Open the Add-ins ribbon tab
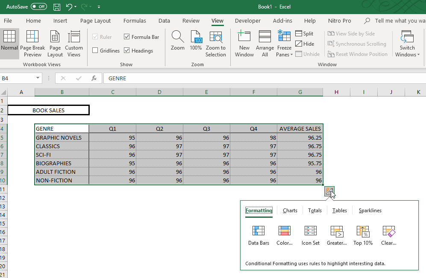 pyautogui.click(x=282, y=20)
